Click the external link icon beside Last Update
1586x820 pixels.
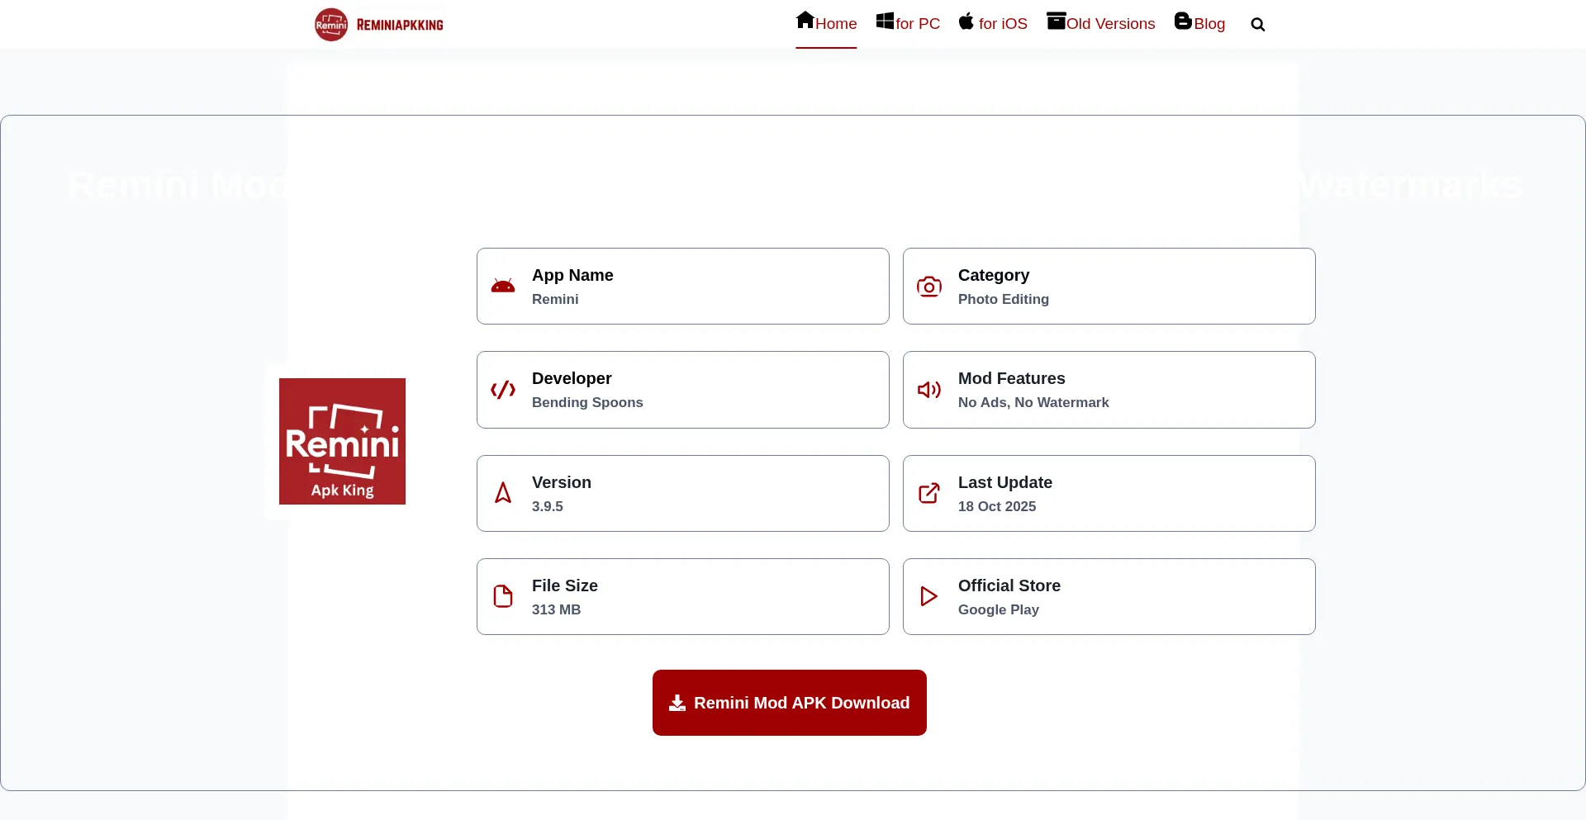929,493
